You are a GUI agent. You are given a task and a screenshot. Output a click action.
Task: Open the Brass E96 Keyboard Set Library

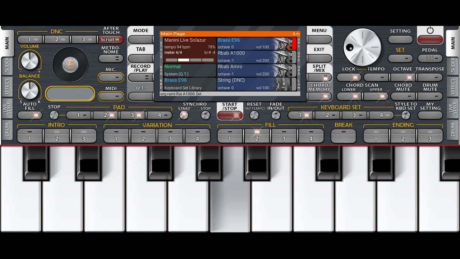tap(190, 84)
